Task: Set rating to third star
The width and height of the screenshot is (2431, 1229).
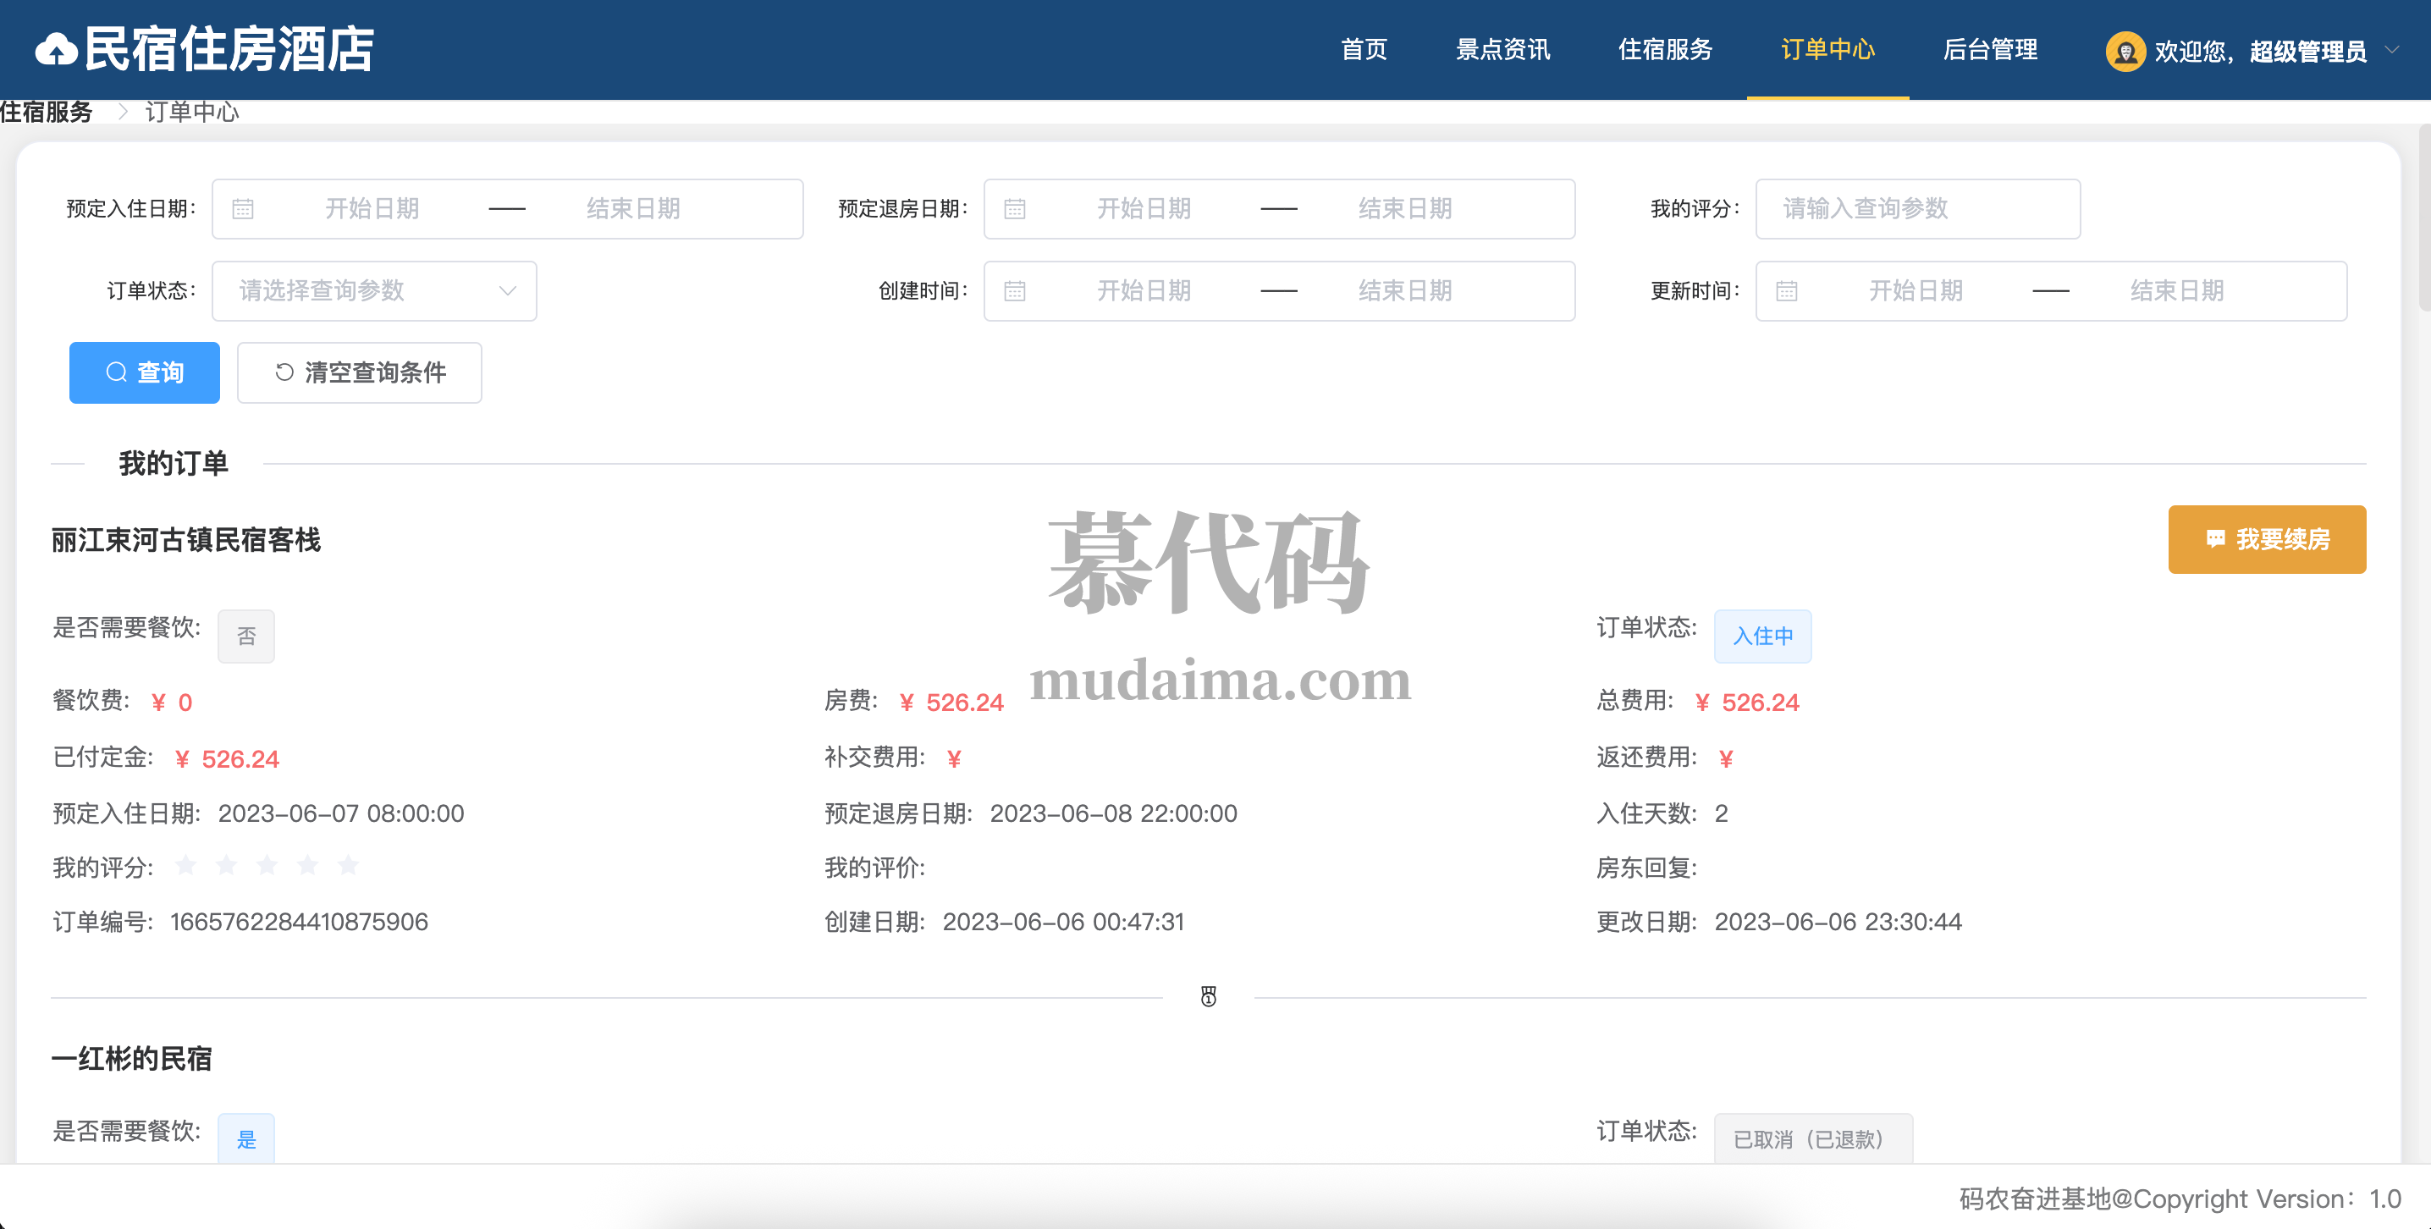Action: (x=267, y=866)
